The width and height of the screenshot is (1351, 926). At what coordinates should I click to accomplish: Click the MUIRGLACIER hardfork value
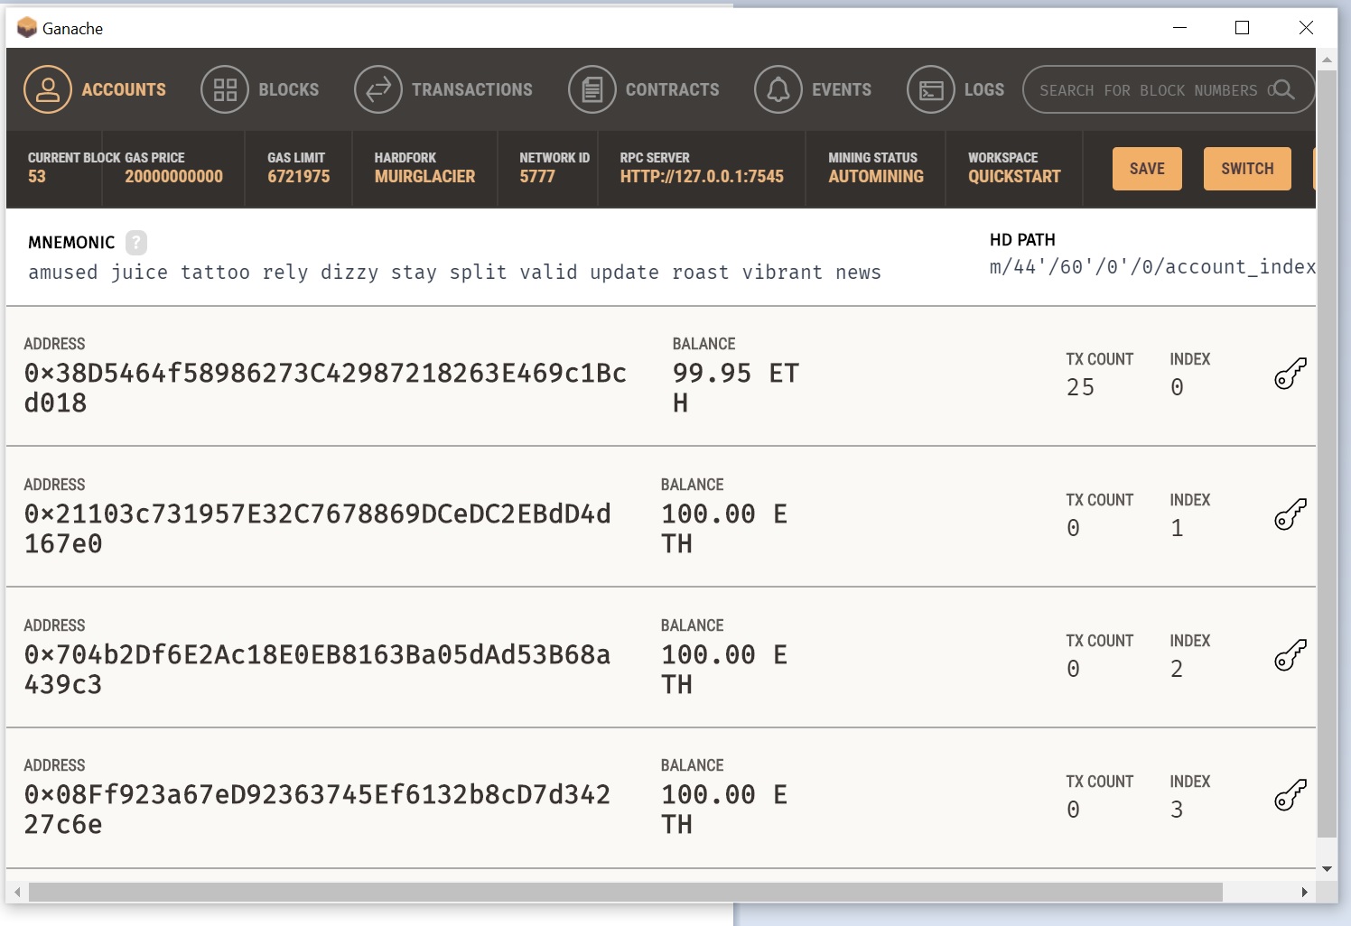click(424, 177)
